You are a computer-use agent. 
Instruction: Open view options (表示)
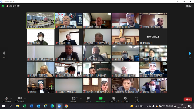tap(189, 6)
